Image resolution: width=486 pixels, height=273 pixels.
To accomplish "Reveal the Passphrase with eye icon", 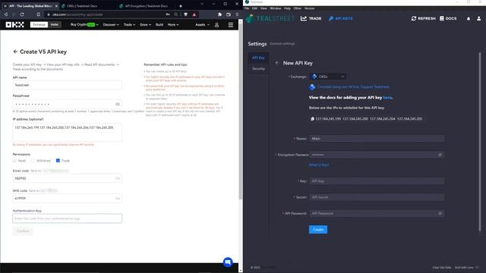I will 118,105.
